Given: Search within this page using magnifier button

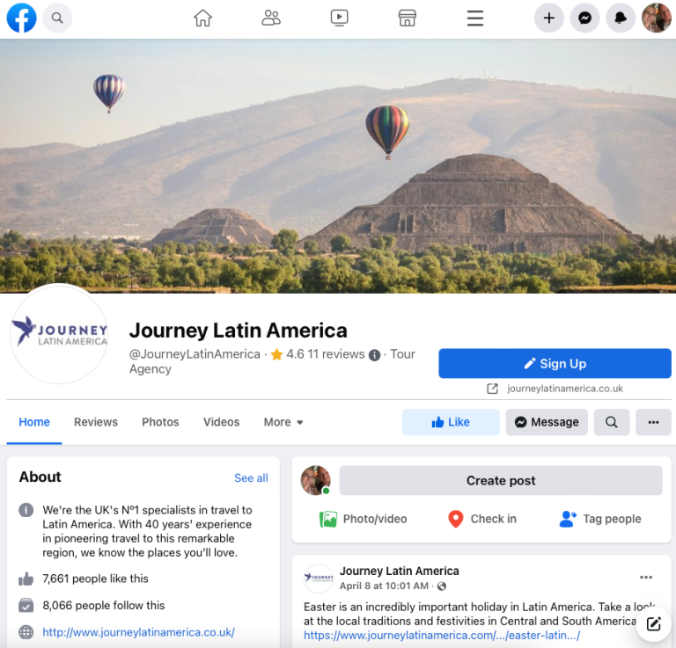Looking at the screenshot, I should tap(612, 422).
